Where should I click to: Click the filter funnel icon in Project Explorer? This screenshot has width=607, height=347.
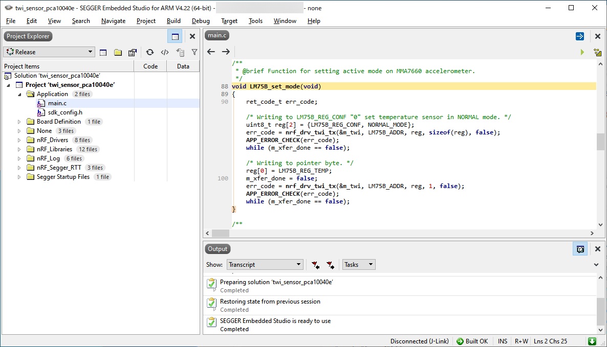click(194, 52)
